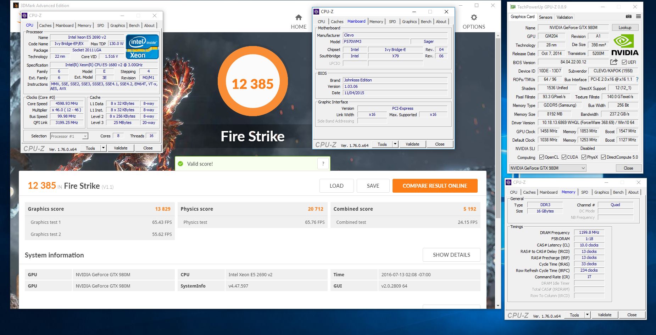Click Lookup button in GPU-Z
Screen dimensions: 656x335
[x=625, y=28]
